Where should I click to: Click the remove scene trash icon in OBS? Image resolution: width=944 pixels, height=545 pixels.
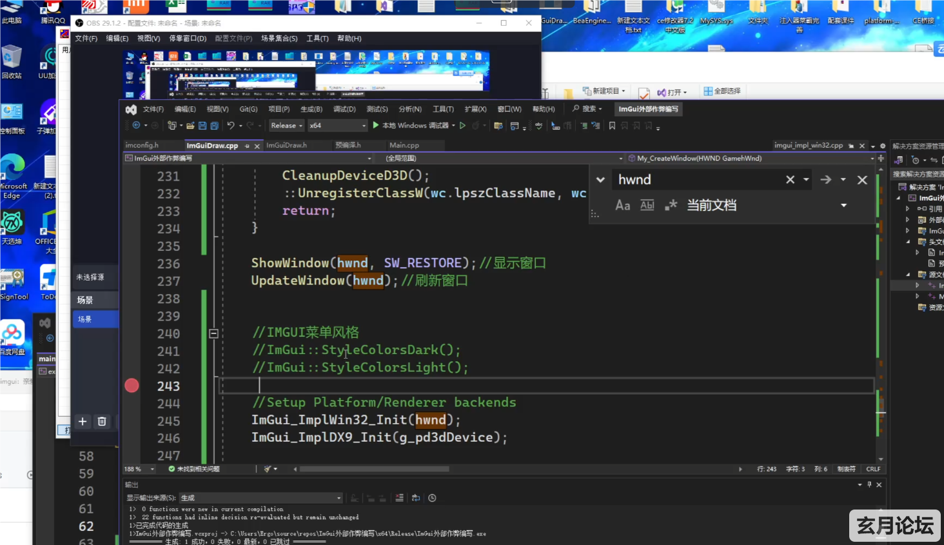[102, 421]
